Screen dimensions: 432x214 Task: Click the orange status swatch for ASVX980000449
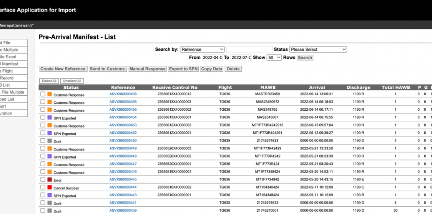tap(50, 149)
